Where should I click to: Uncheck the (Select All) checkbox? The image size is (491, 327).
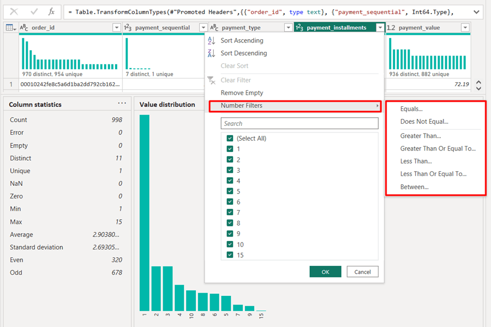pyautogui.click(x=230, y=138)
